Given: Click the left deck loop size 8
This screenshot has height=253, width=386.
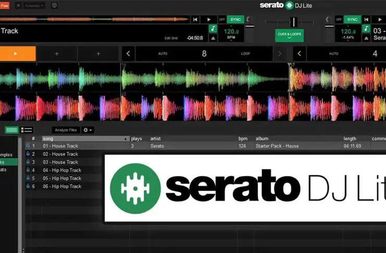Looking at the screenshot, I should (x=204, y=54).
